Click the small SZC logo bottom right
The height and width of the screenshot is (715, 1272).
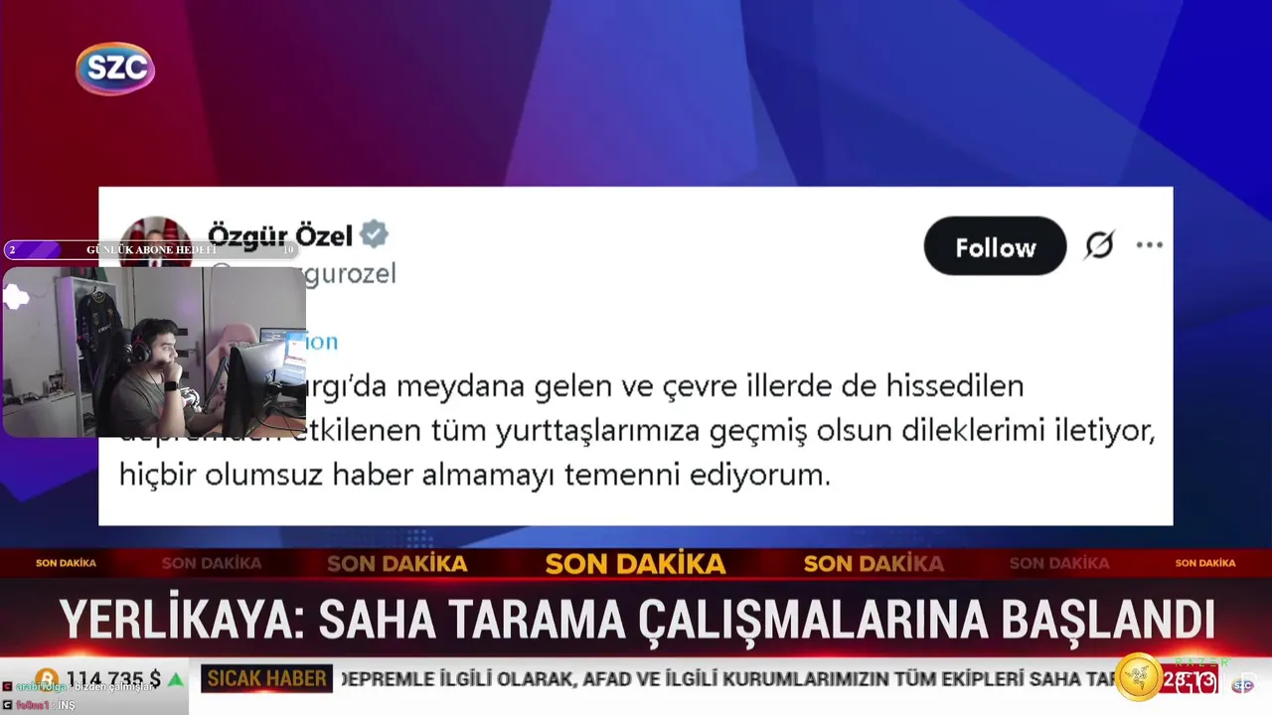(x=1243, y=685)
